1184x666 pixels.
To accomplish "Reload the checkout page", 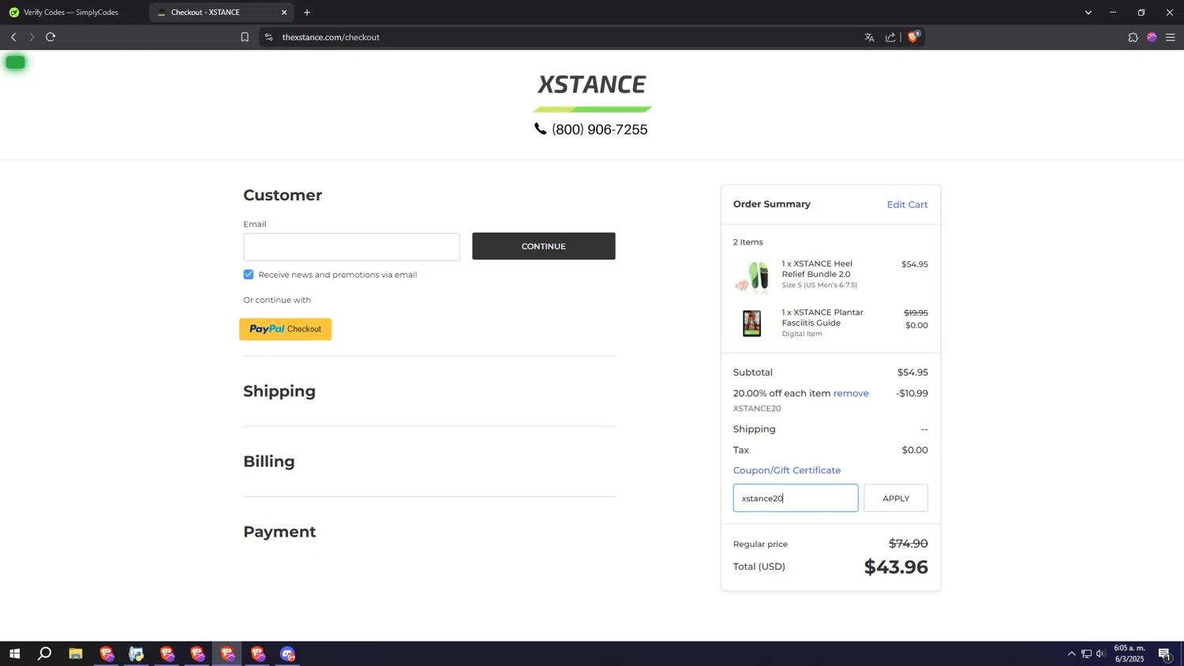I will (51, 37).
